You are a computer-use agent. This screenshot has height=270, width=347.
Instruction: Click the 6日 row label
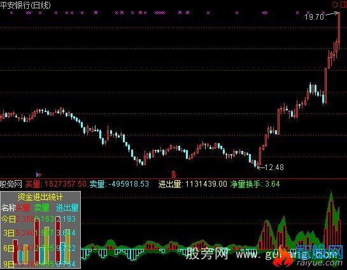coord(9,248)
